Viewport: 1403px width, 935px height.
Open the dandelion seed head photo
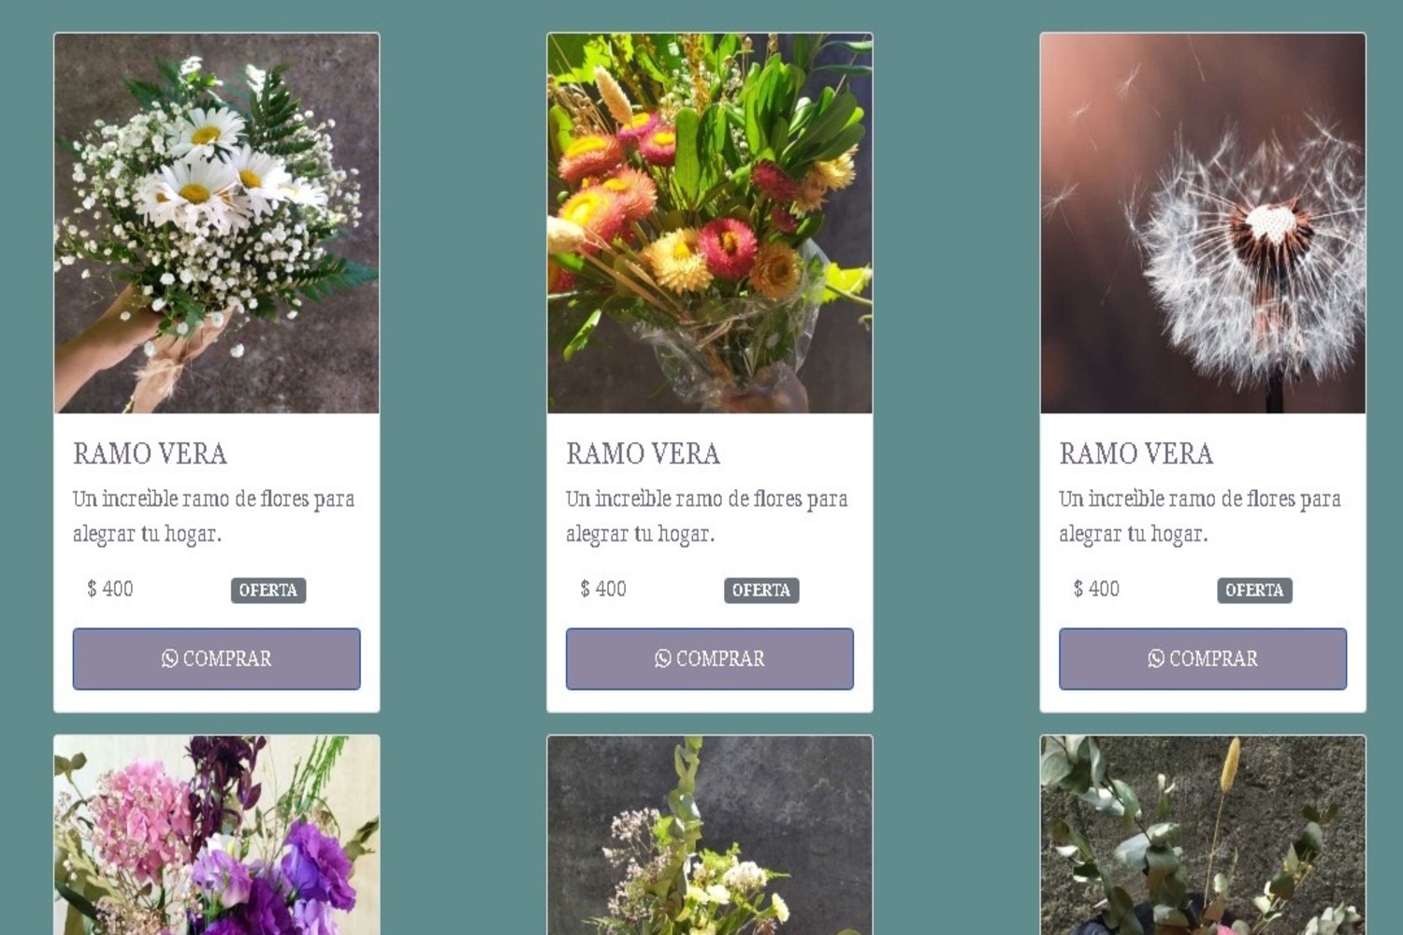pos(1203,223)
